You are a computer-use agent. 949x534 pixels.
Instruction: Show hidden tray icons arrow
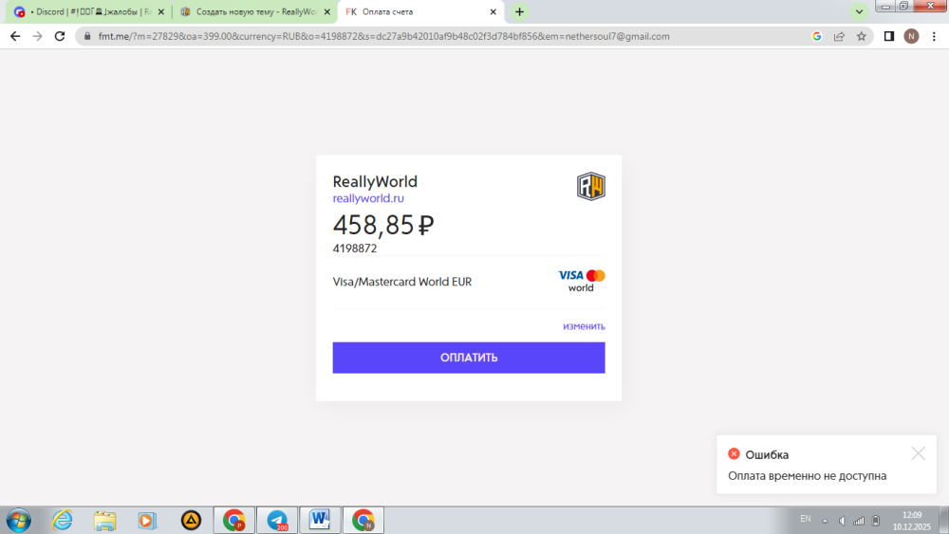[x=825, y=521]
